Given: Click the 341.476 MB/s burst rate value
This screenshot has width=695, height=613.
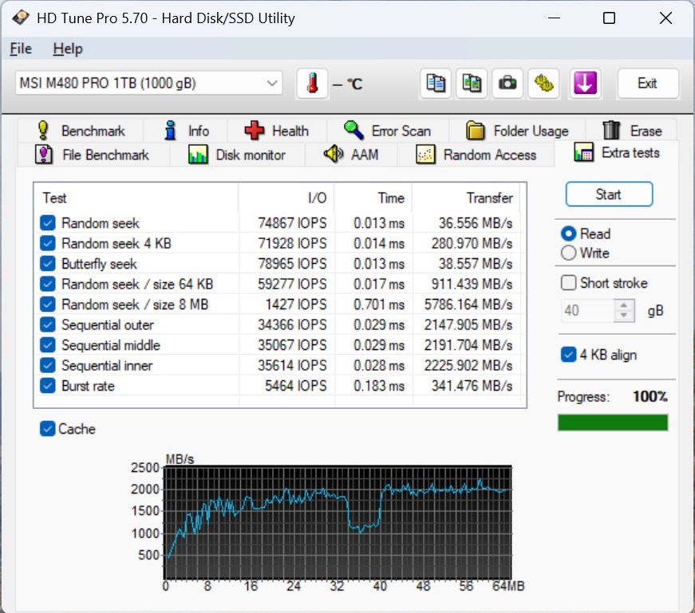Looking at the screenshot, I should (472, 386).
